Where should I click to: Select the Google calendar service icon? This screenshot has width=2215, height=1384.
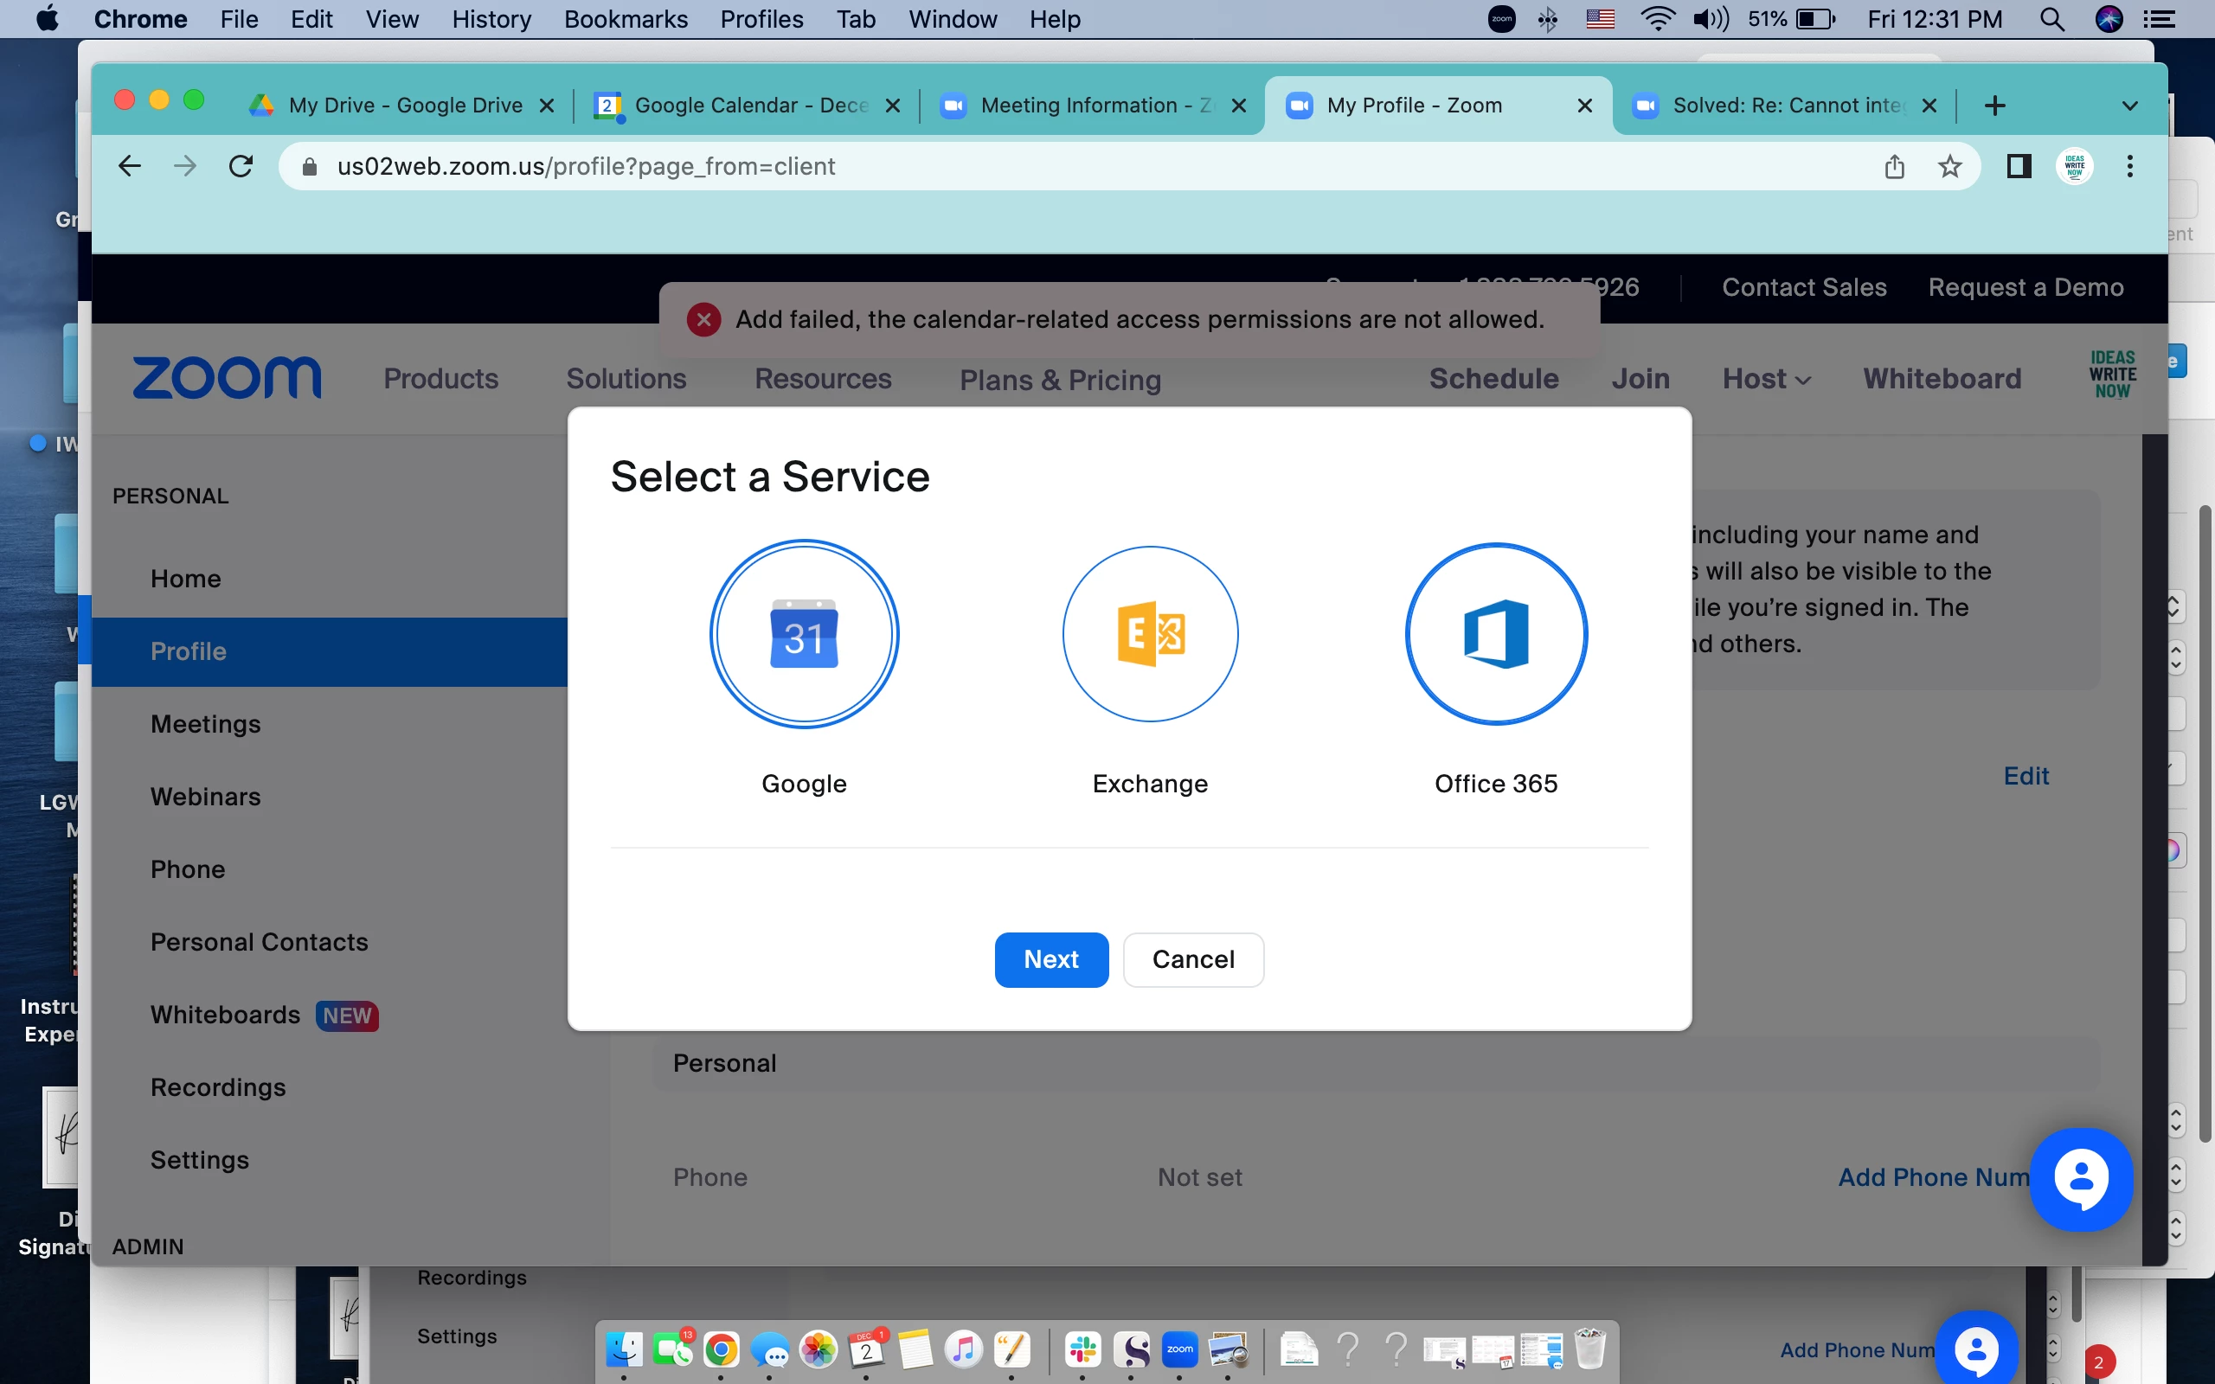pos(804,633)
